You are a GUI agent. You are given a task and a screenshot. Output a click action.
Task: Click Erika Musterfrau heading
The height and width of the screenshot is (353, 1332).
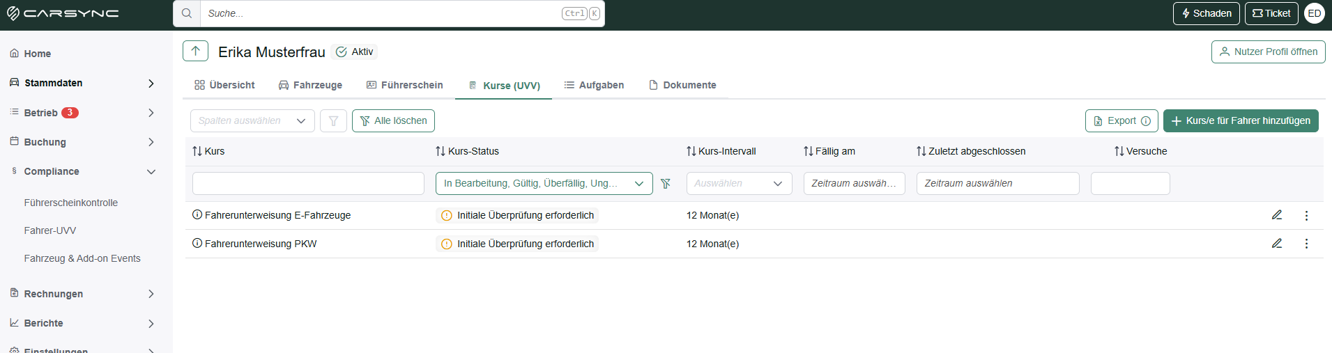(x=271, y=52)
